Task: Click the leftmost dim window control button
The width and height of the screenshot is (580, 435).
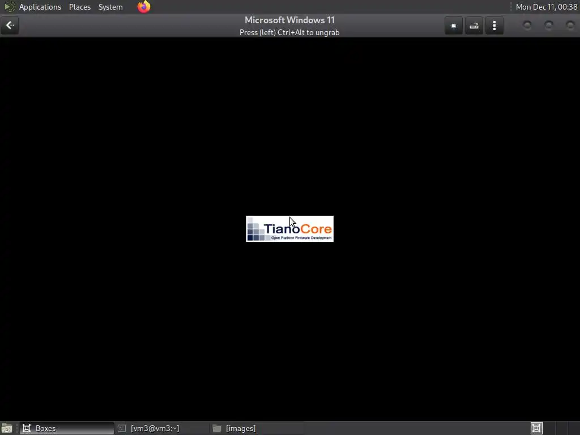Action: 527,25
